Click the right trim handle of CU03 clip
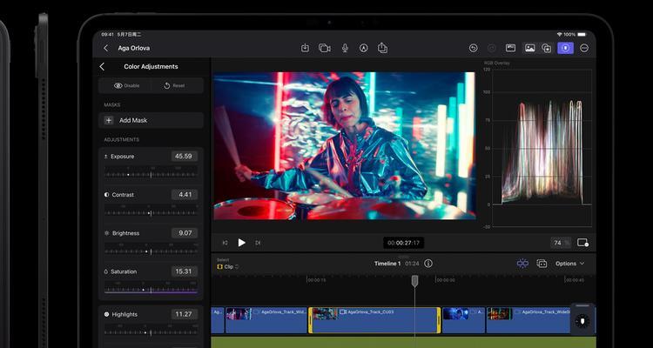Viewport: 653px width, 348px height. point(439,320)
